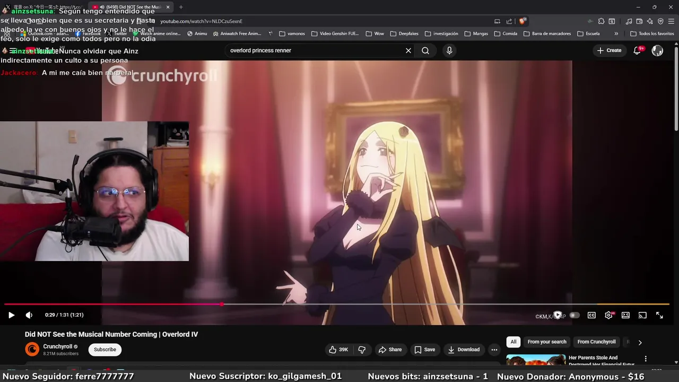Image resolution: width=679 pixels, height=382 pixels.
Task: Open the 'Comida' bookmarks folder
Action: pos(506,33)
